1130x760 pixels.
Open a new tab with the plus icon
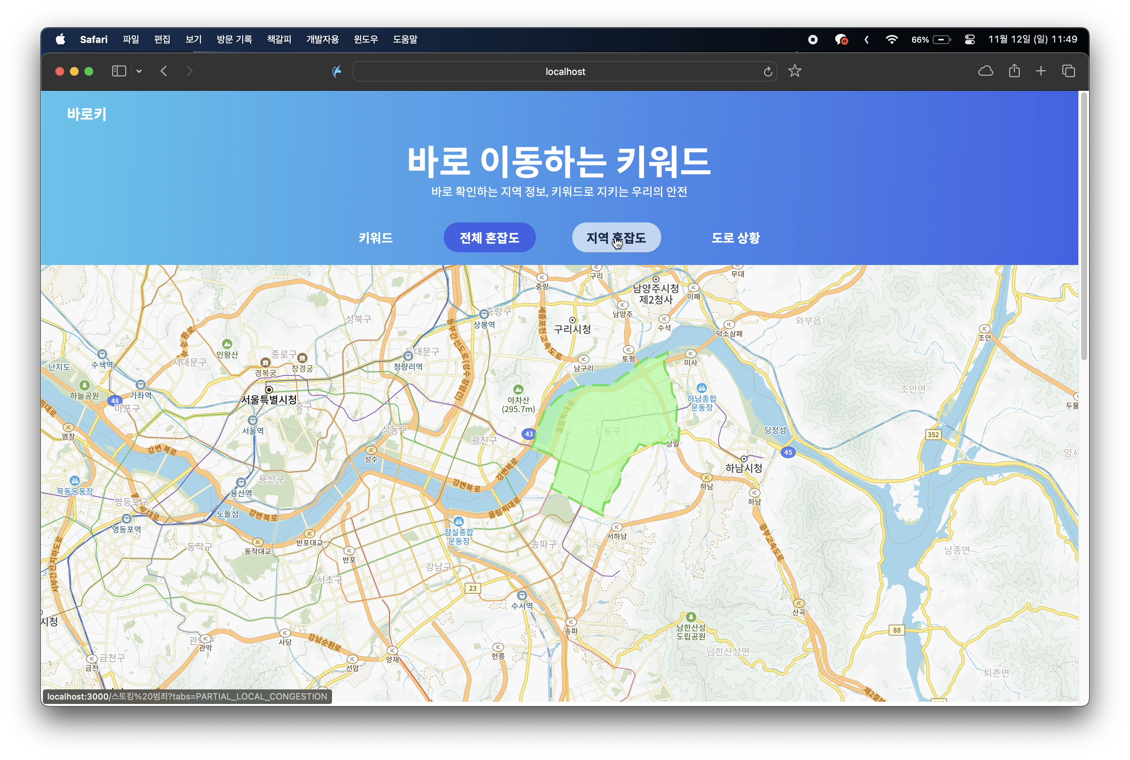point(1041,71)
